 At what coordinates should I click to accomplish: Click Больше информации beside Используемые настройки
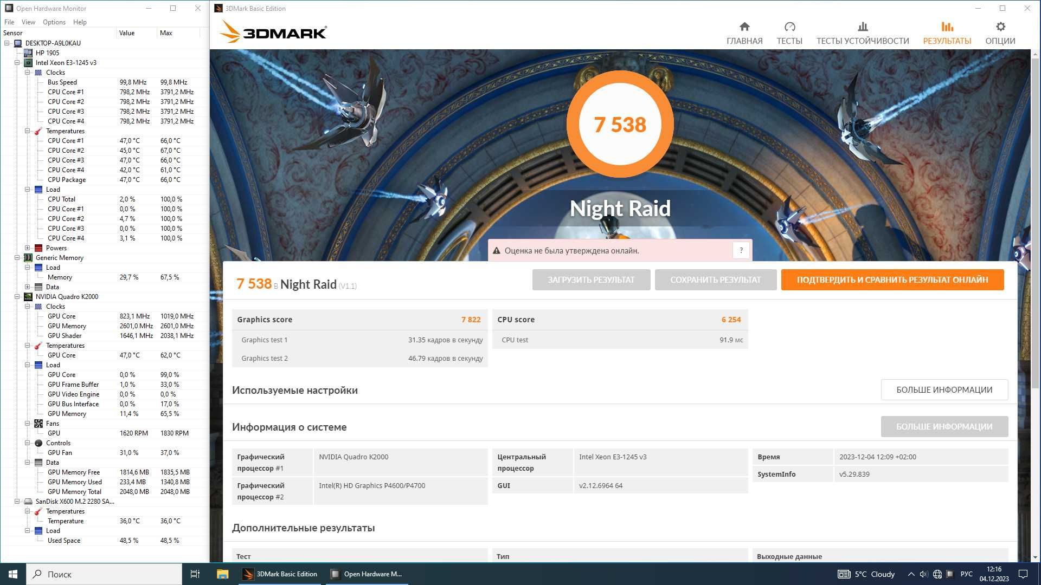coord(944,390)
